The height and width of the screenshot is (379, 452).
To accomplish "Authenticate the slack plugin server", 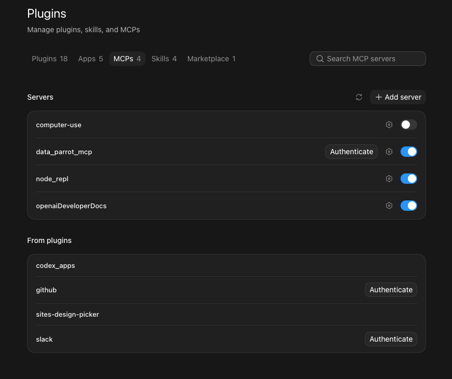I will pos(391,339).
